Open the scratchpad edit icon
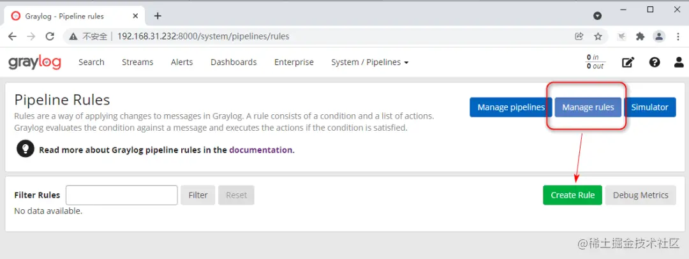 coord(628,63)
